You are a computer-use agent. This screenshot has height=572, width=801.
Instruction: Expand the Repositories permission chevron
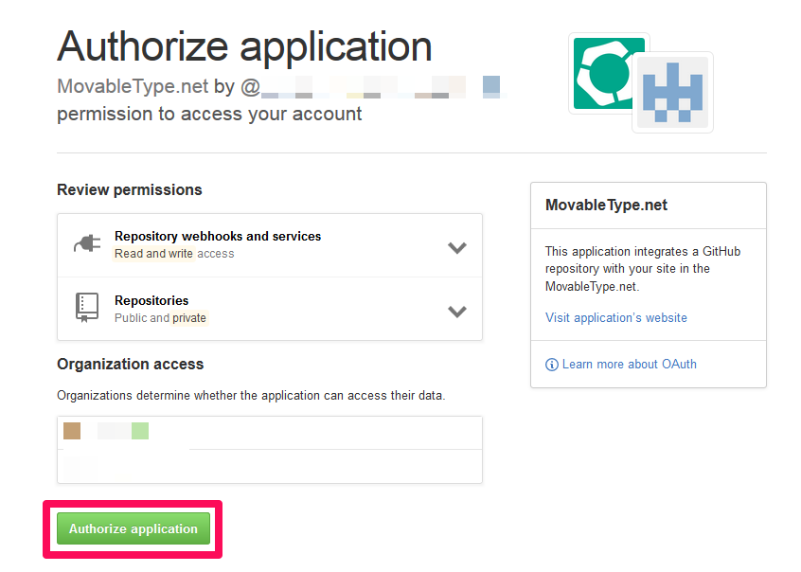pyautogui.click(x=457, y=311)
